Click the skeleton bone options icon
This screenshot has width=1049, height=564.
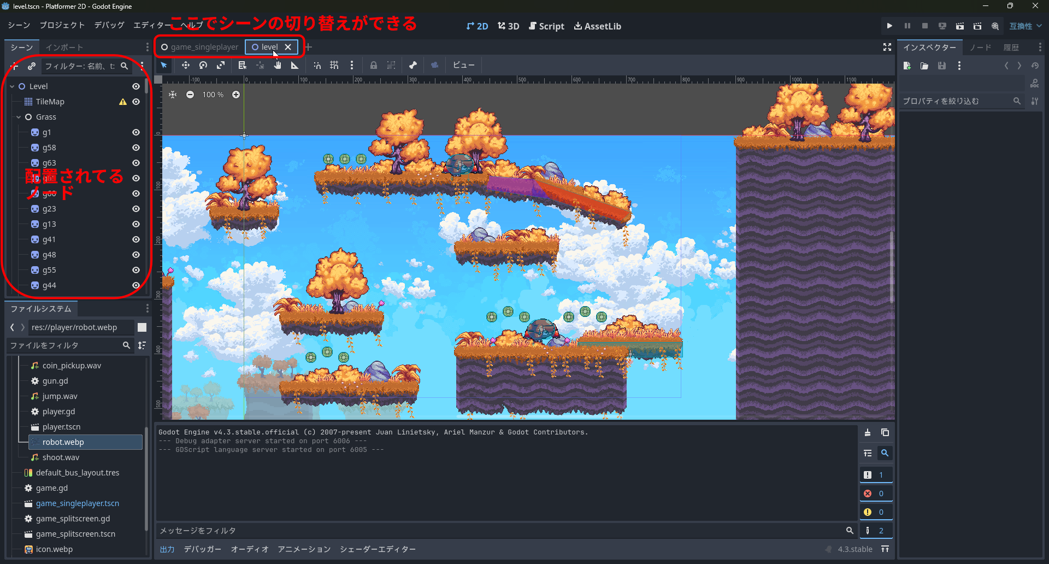tap(413, 65)
